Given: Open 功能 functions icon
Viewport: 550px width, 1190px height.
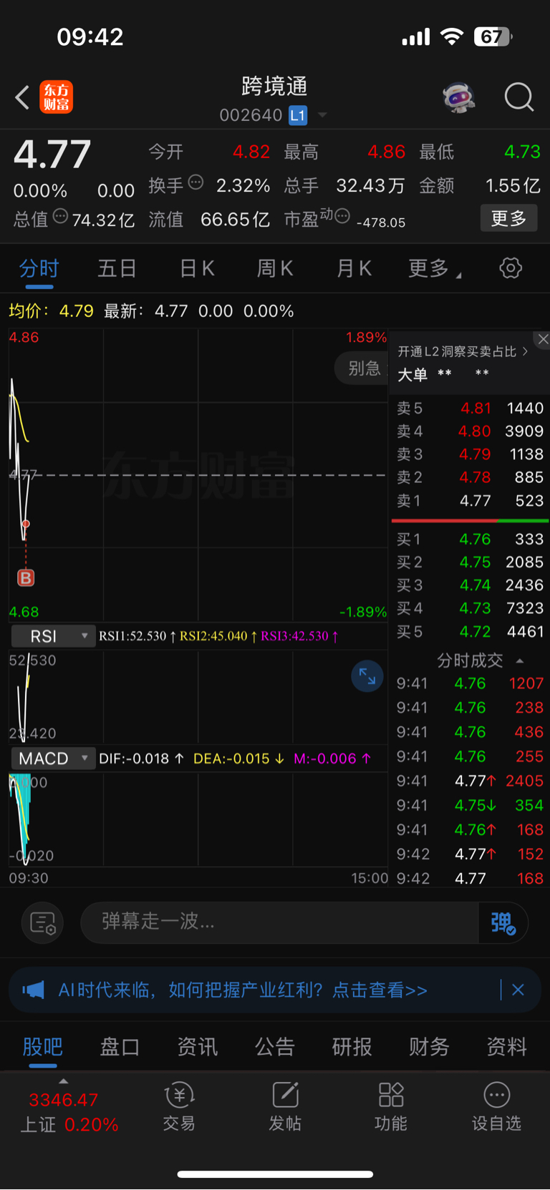Looking at the screenshot, I should tap(391, 1106).
